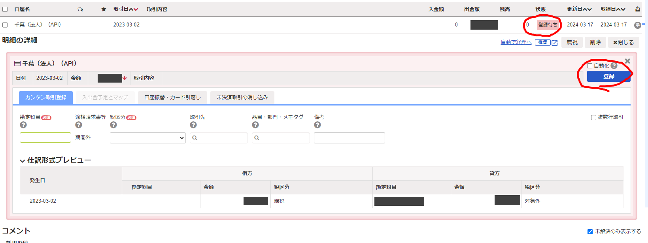Enable the 複数行取引 checkbox
Viewport: 648px width, 243px height.
tap(593, 117)
